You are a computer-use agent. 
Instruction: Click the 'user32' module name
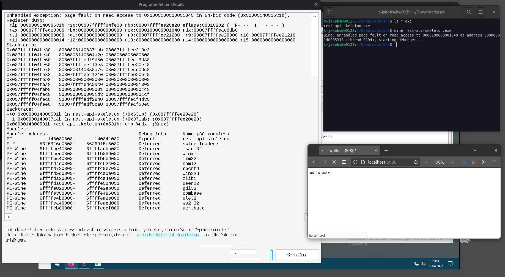(x=191, y=183)
